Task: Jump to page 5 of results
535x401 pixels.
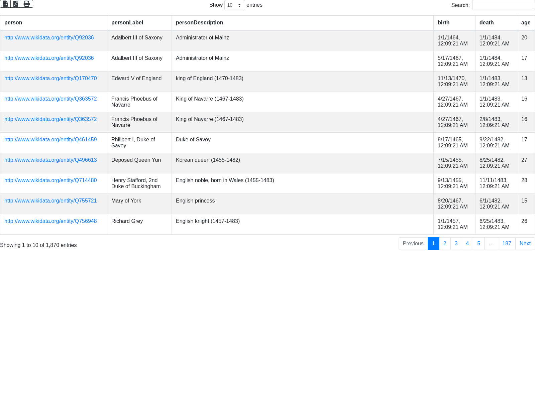Action: click(x=478, y=244)
